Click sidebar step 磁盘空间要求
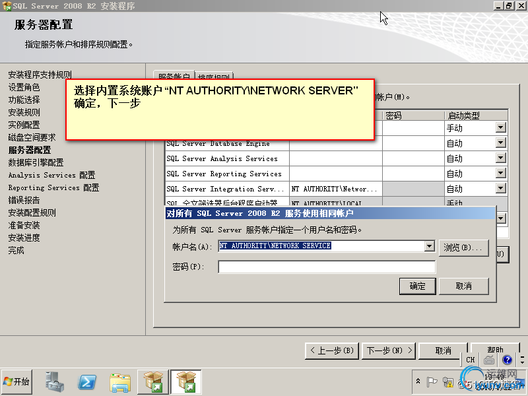528x396 pixels. 32,137
